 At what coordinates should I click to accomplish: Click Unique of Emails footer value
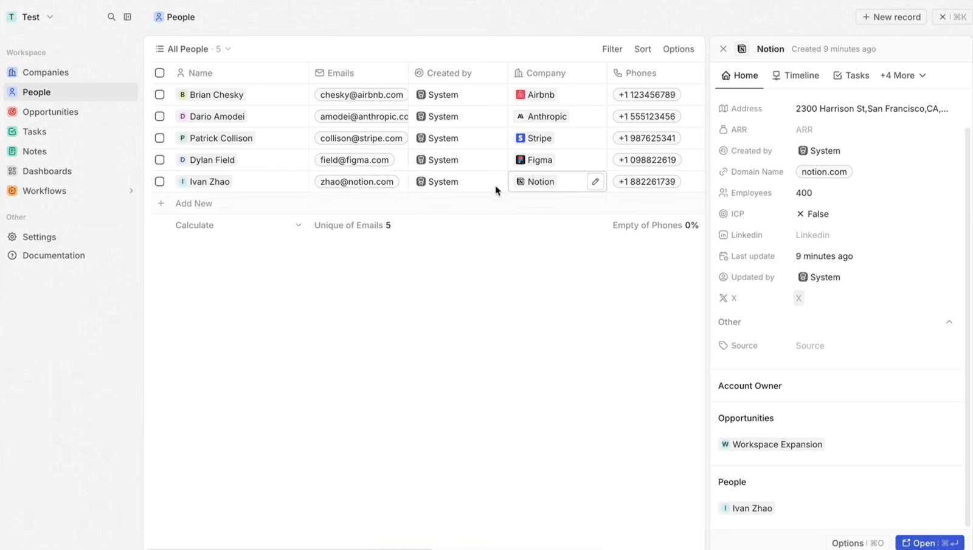pyautogui.click(x=352, y=225)
